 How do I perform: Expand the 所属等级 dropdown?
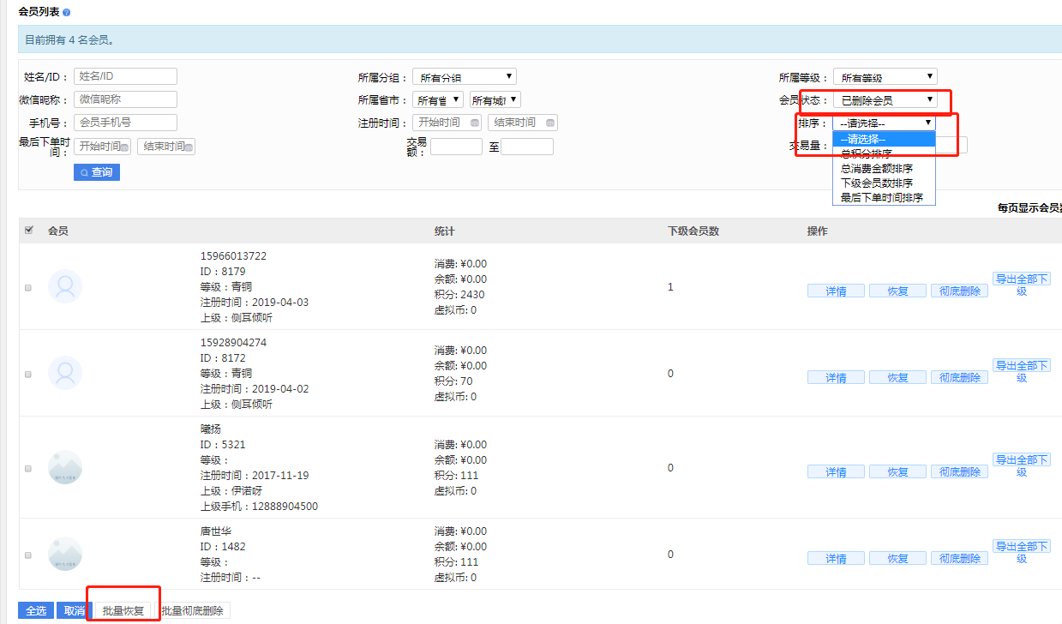pos(885,77)
